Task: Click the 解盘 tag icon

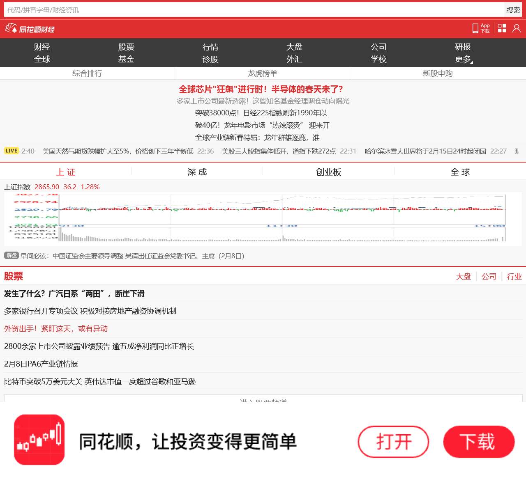Action: tap(12, 256)
